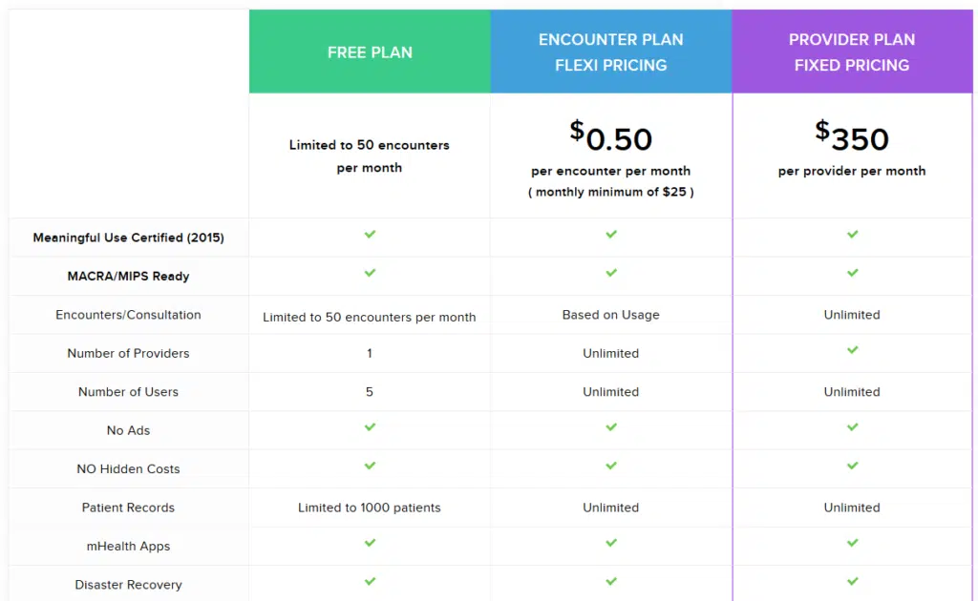Click Free Plan No Ads checkmark
The image size is (978, 601).
[370, 427]
